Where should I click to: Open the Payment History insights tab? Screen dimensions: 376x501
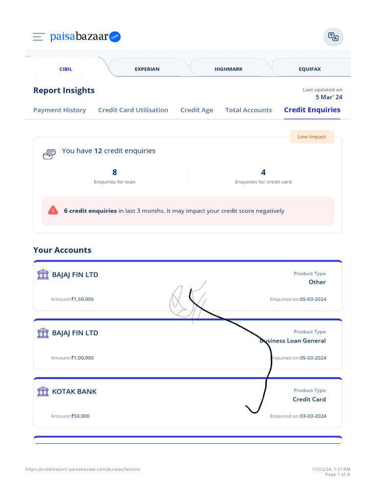coord(60,110)
